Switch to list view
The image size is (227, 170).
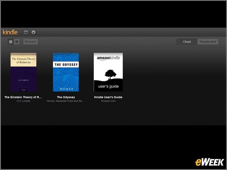[17, 42]
